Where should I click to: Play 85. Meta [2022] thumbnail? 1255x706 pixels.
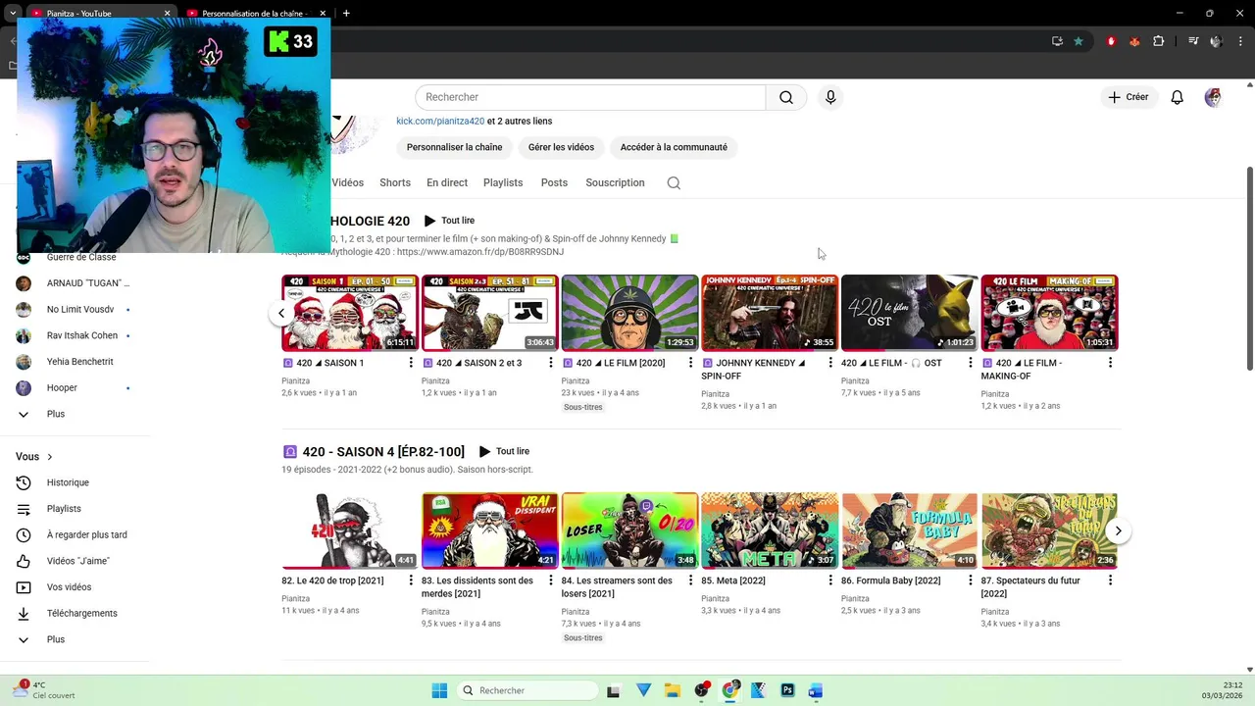[x=770, y=530]
